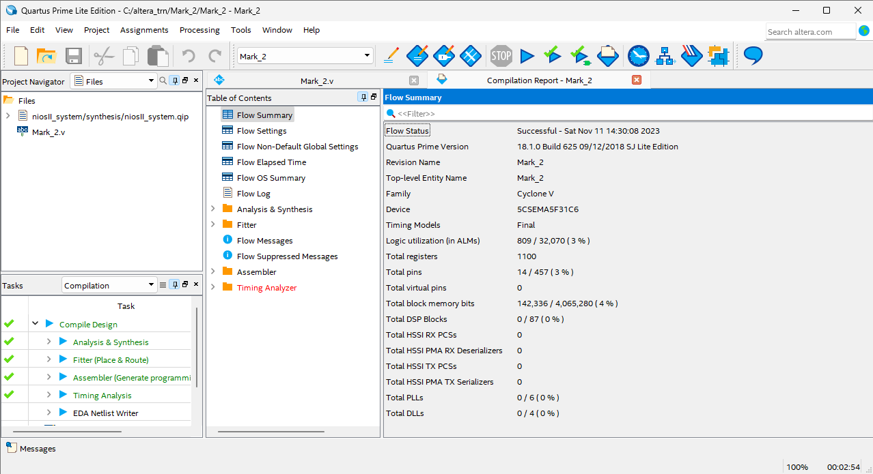Open the Mark_2 revision dropdown
The height and width of the screenshot is (474, 873).
point(367,56)
